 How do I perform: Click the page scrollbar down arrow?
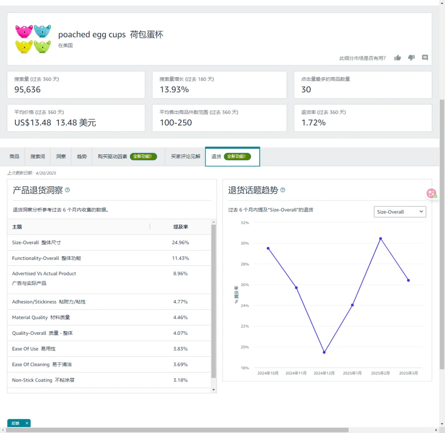click(x=442, y=424)
